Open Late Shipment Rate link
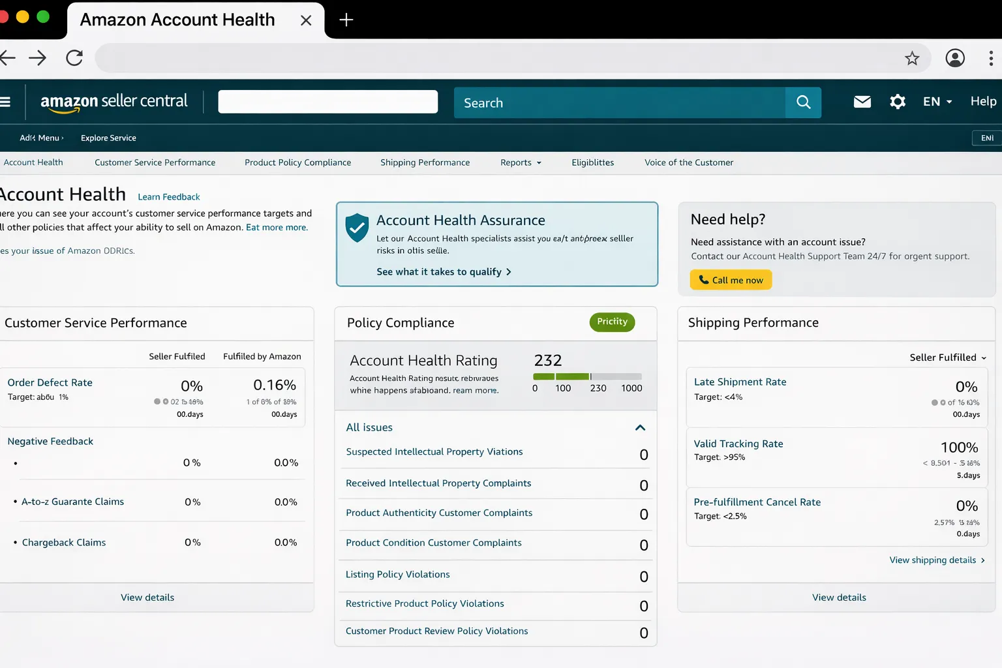The height and width of the screenshot is (668, 1002). click(740, 382)
